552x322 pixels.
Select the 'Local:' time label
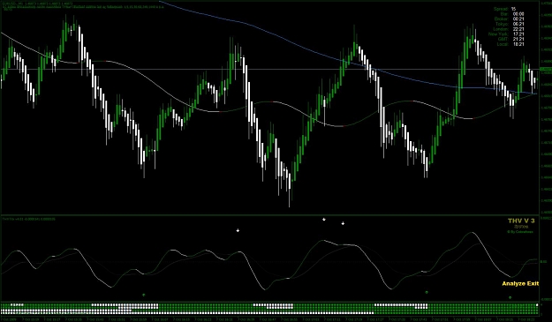point(503,44)
